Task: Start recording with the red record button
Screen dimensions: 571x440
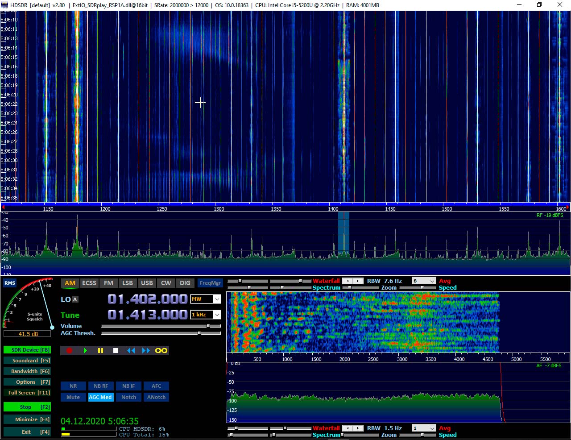Action: pyautogui.click(x=69, y=351)
